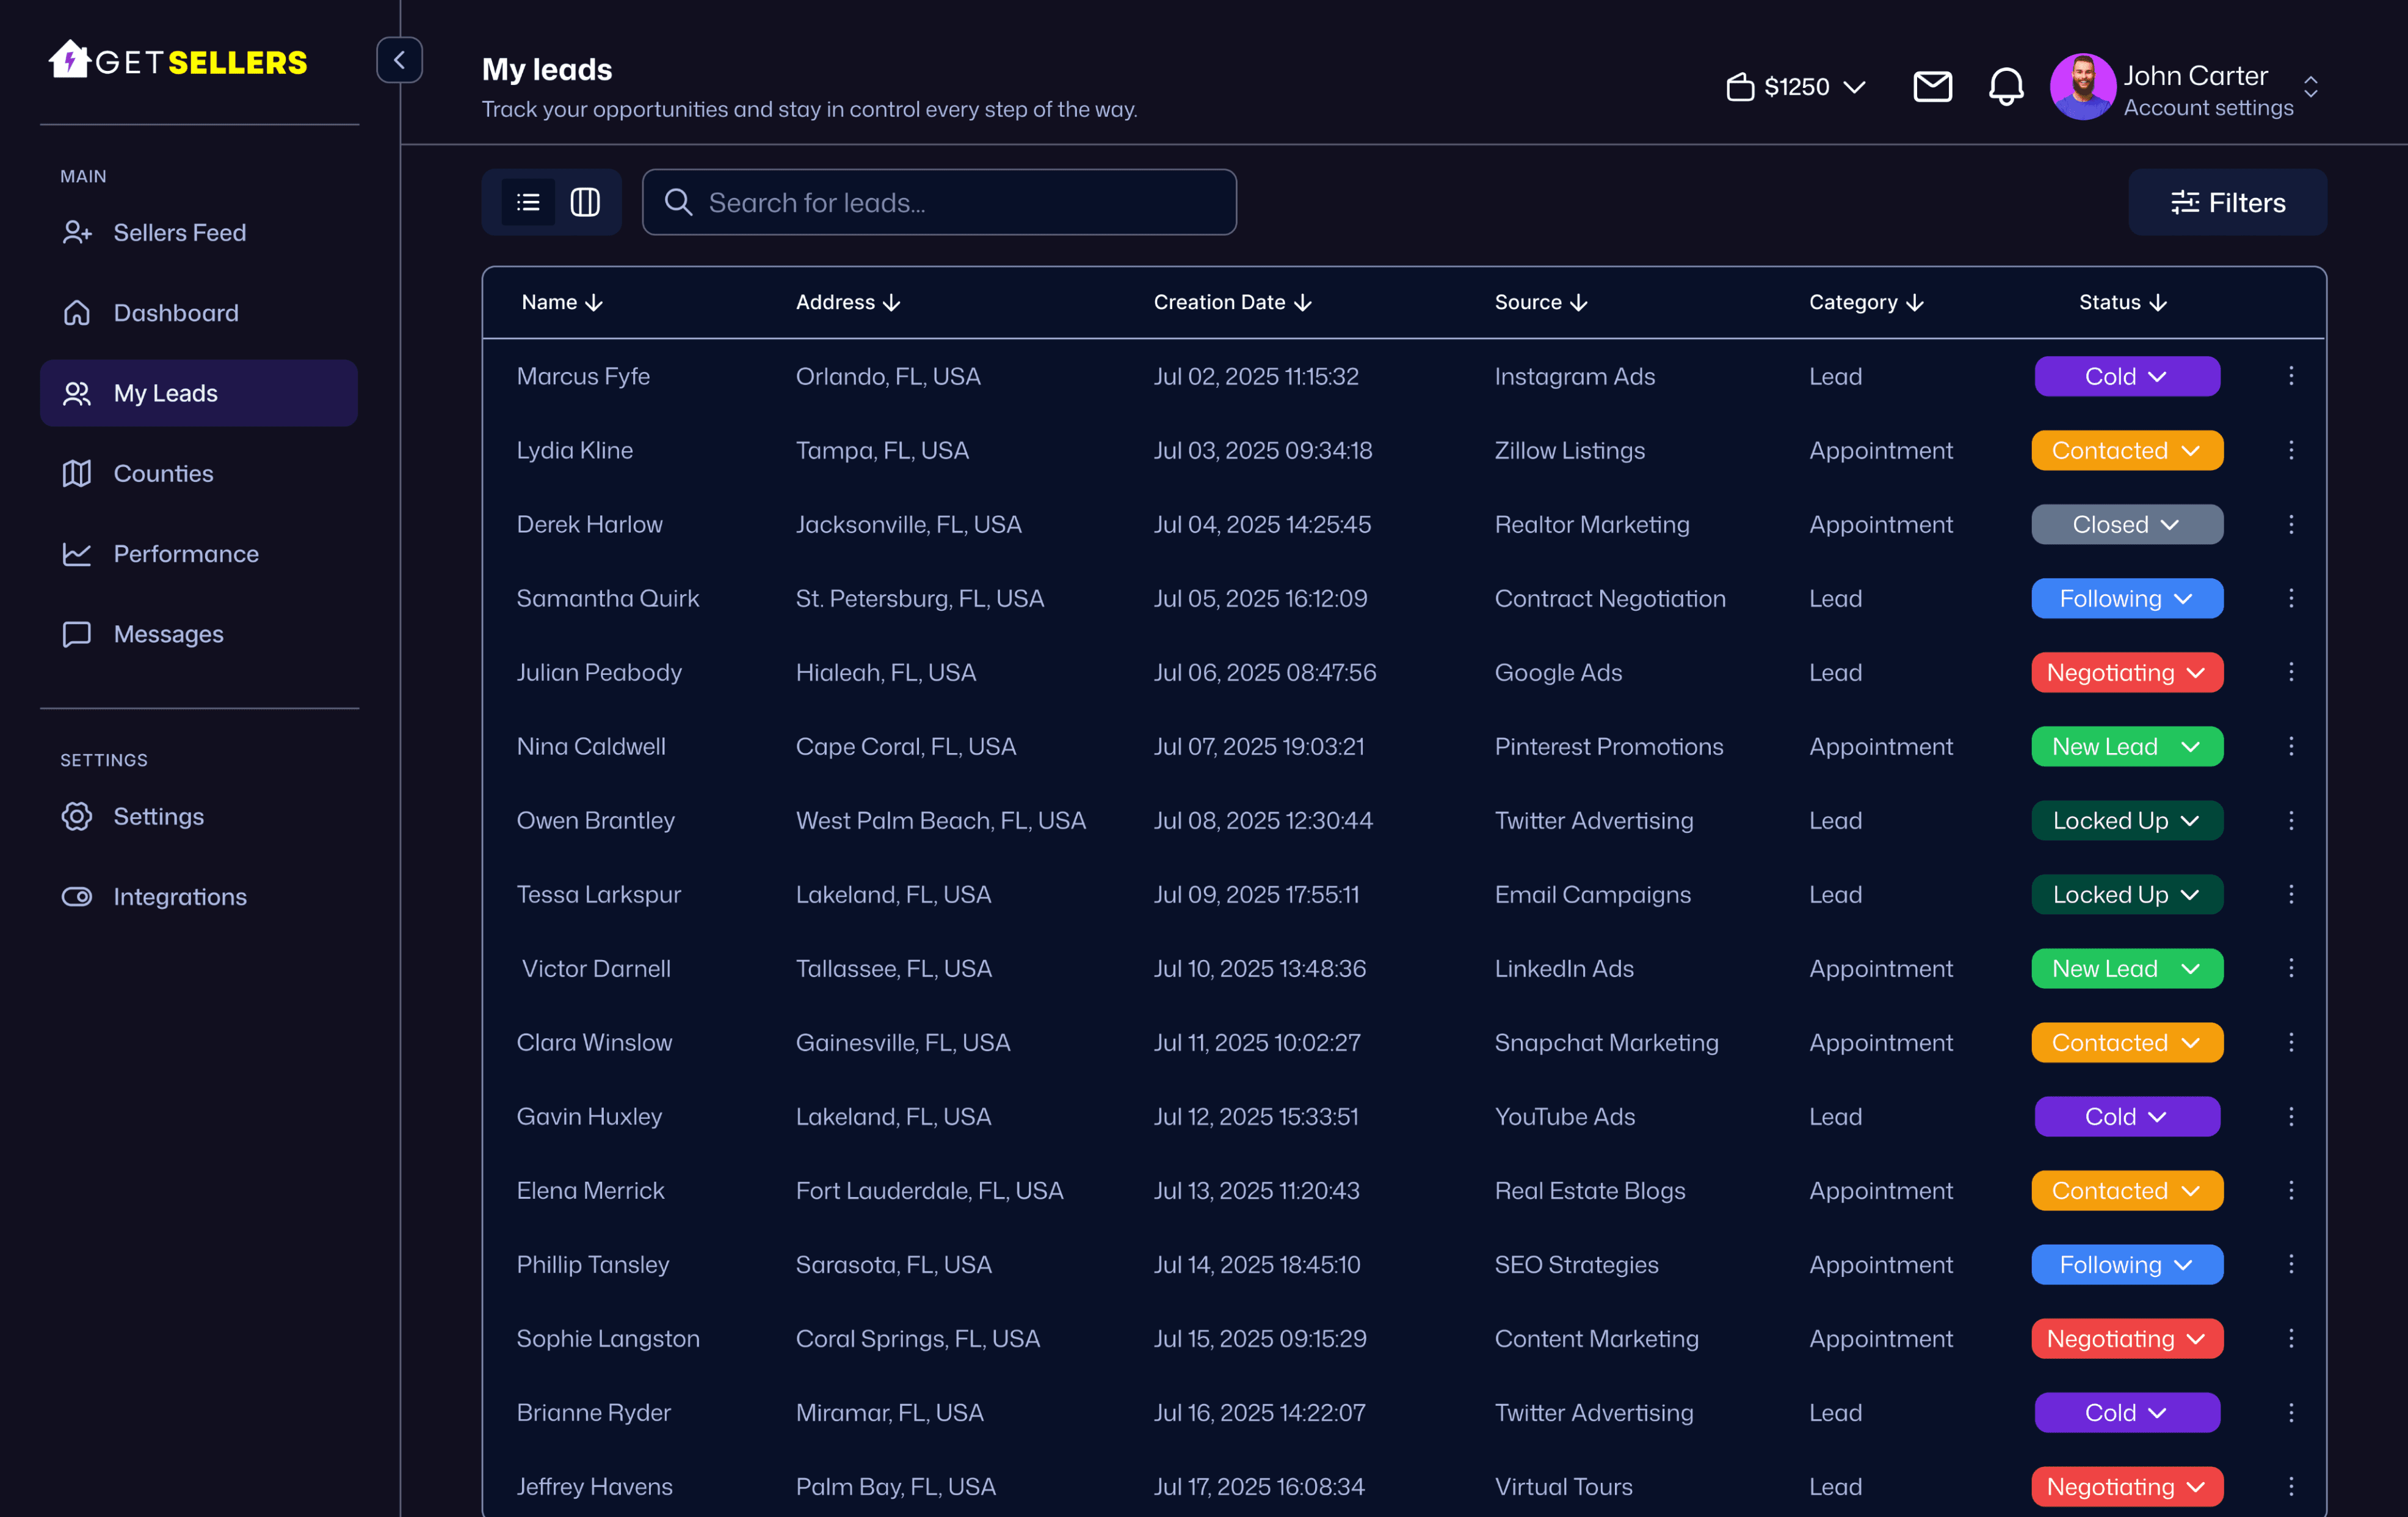This screenshot has height=1517, width=2408.
Task: Open the Performance analytics section
Action: point(185,553)
